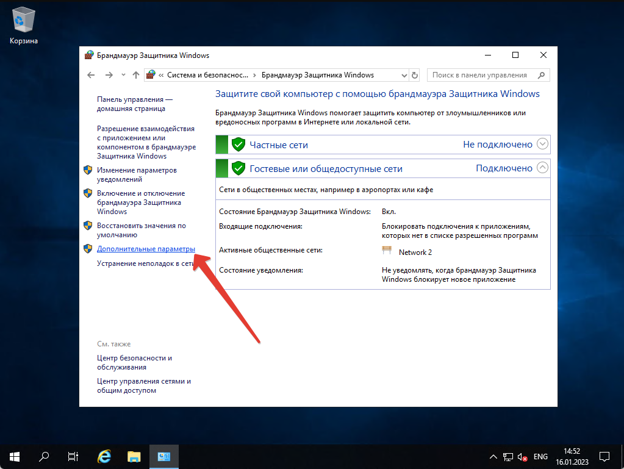Screen dimensions: 624x469
Task: Click the 'Не подключено' status text
Action: click(498, 145)
